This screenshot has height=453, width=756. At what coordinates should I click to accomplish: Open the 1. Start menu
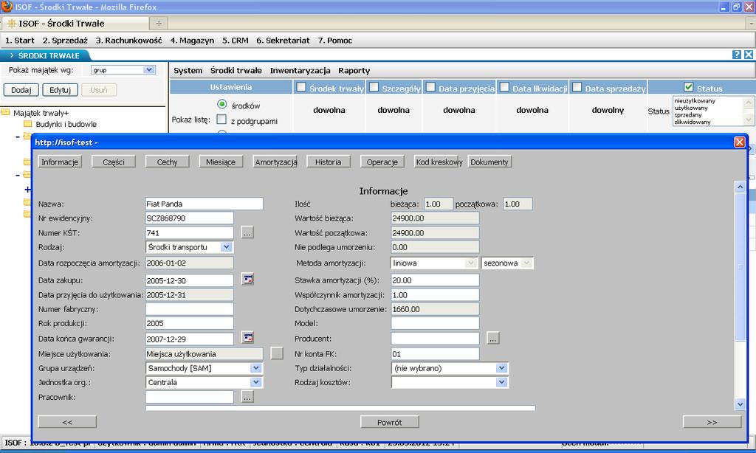(20, 41)
